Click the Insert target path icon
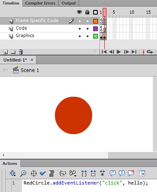This screenshot has height=192, width=157. click(34, 174)
